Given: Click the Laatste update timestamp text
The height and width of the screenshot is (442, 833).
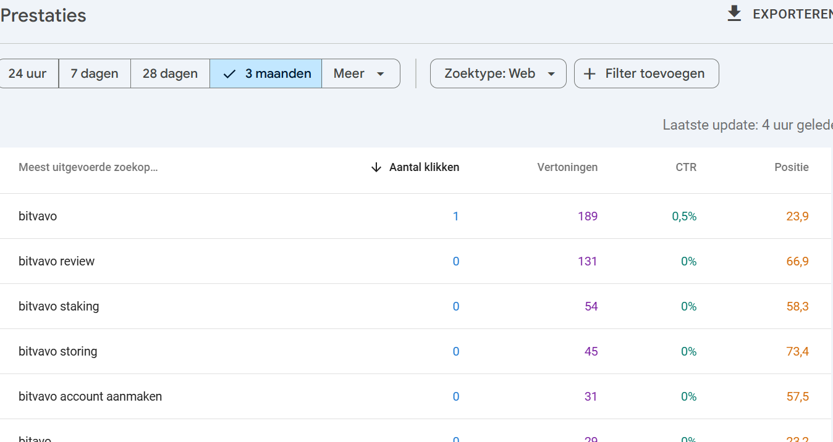Looking at the screenshot, I should tap(748, 125).
